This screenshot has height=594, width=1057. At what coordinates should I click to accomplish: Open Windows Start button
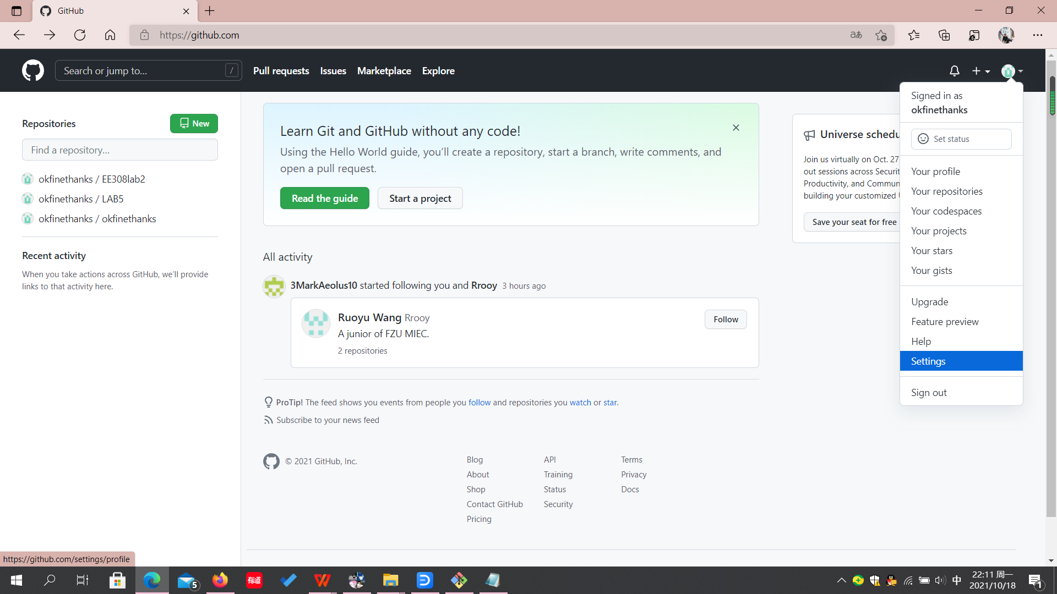coord(17,580)
